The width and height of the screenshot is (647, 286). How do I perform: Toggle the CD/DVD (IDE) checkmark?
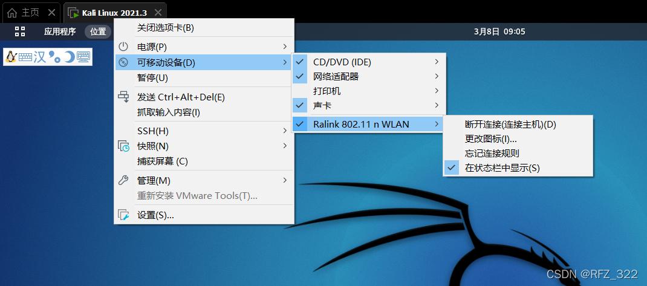pyautogui.click(x=300, y=62)
